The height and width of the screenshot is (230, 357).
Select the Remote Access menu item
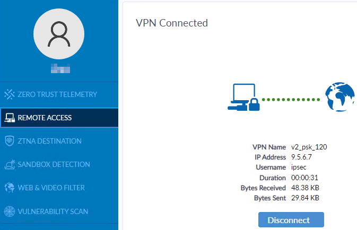45,118
